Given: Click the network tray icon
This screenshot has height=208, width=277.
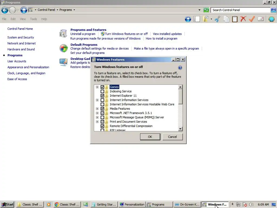Looking at the screenshot, I should [x=238, y=204].
